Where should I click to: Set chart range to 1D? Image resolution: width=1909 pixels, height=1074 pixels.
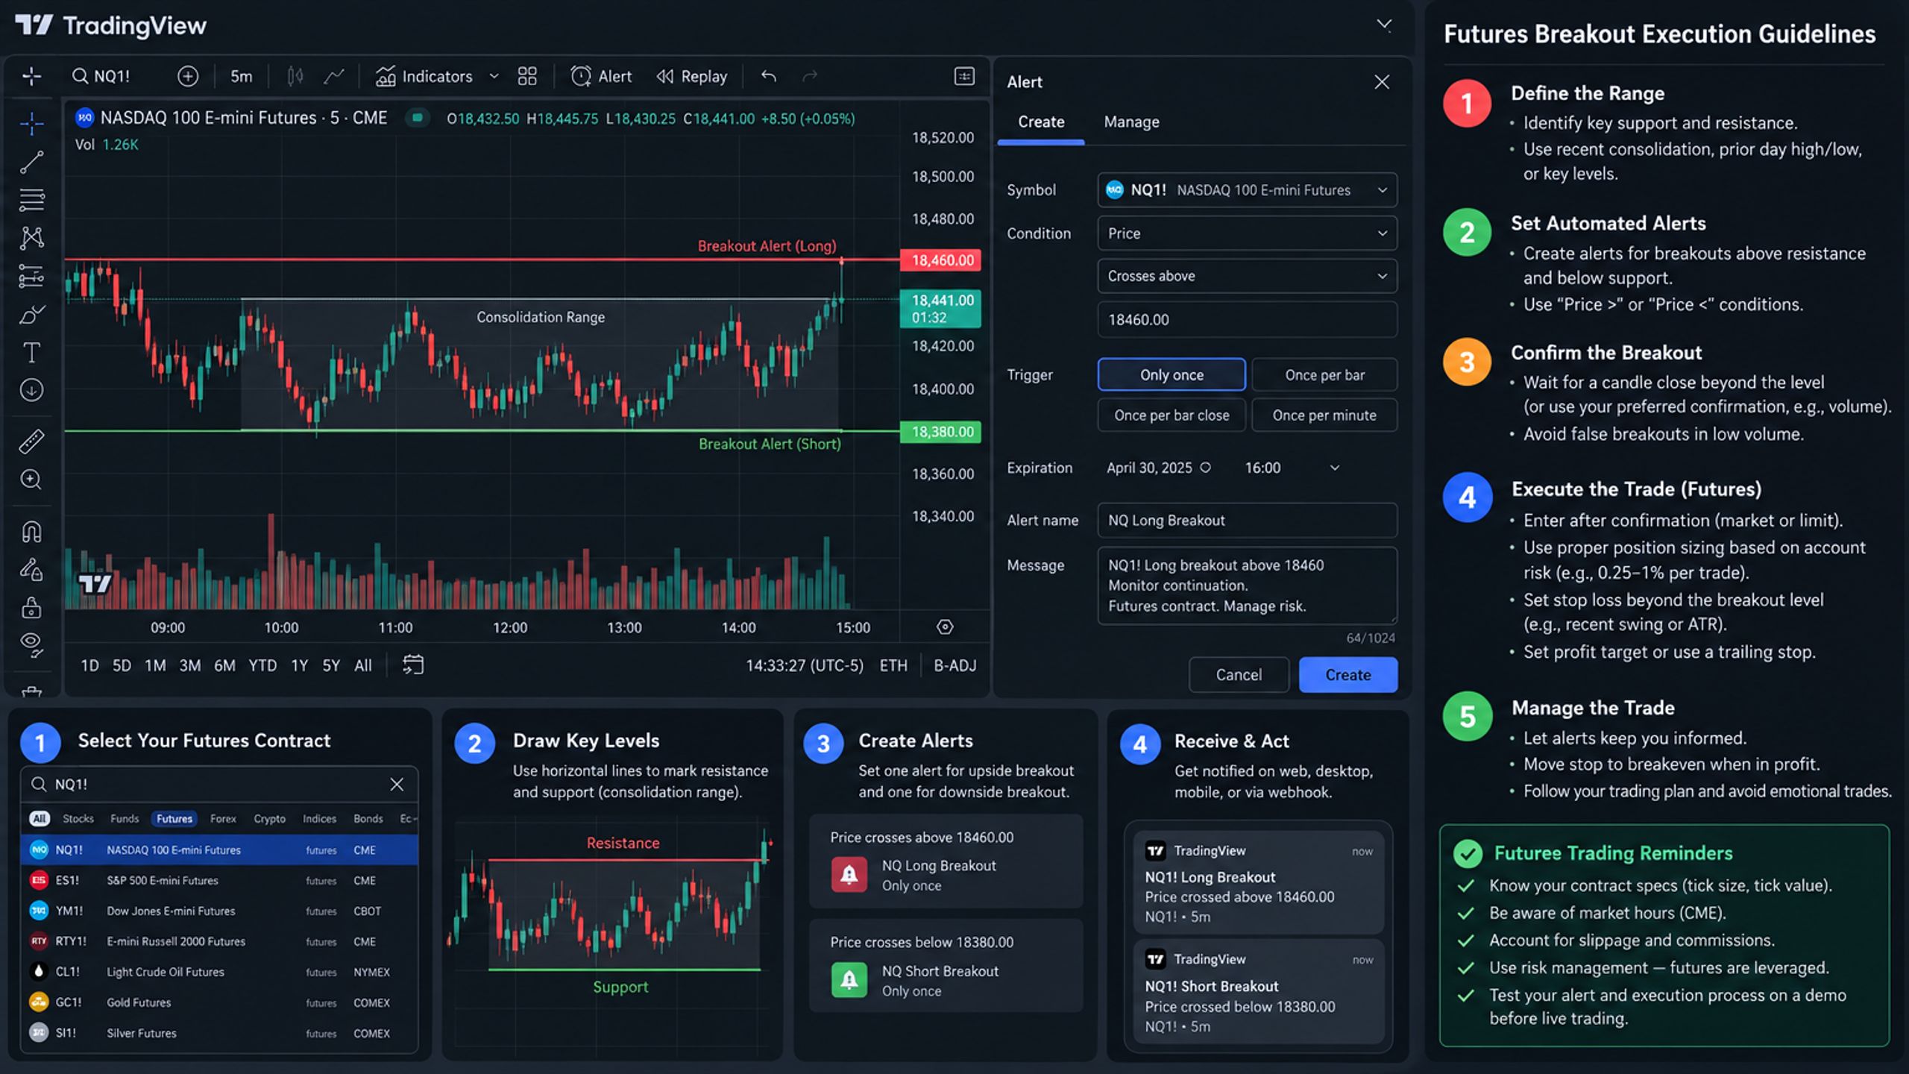(x=89, y=665)
